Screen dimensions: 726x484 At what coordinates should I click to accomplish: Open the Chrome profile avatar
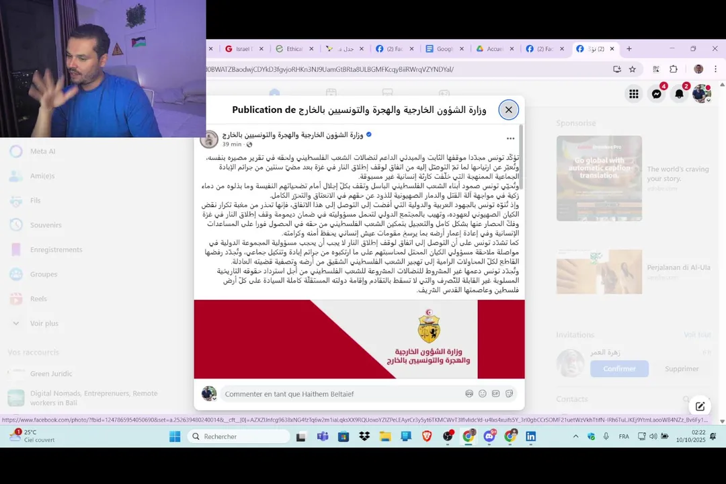point(698,69)
